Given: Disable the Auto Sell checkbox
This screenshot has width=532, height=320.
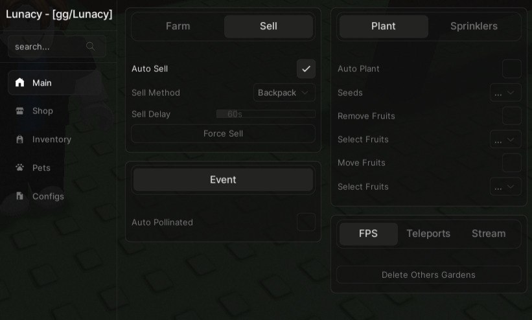Looking at the screenshot, I should 306,69.
